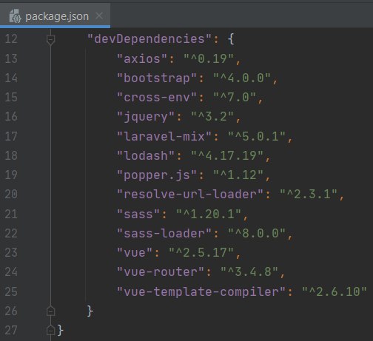Click the "resolve-url-loader" key
Viewport: 373px width, 341px height.
point(190,195)
